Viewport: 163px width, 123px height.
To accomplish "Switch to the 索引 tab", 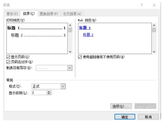I will (x=12, y=14).
